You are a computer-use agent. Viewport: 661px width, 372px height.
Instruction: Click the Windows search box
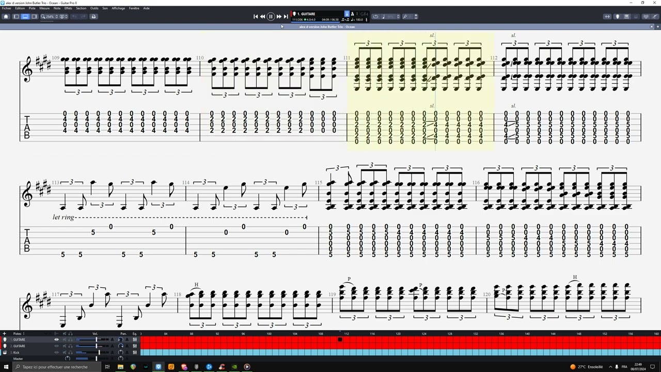pyautogui.click(x=57, y=367)
